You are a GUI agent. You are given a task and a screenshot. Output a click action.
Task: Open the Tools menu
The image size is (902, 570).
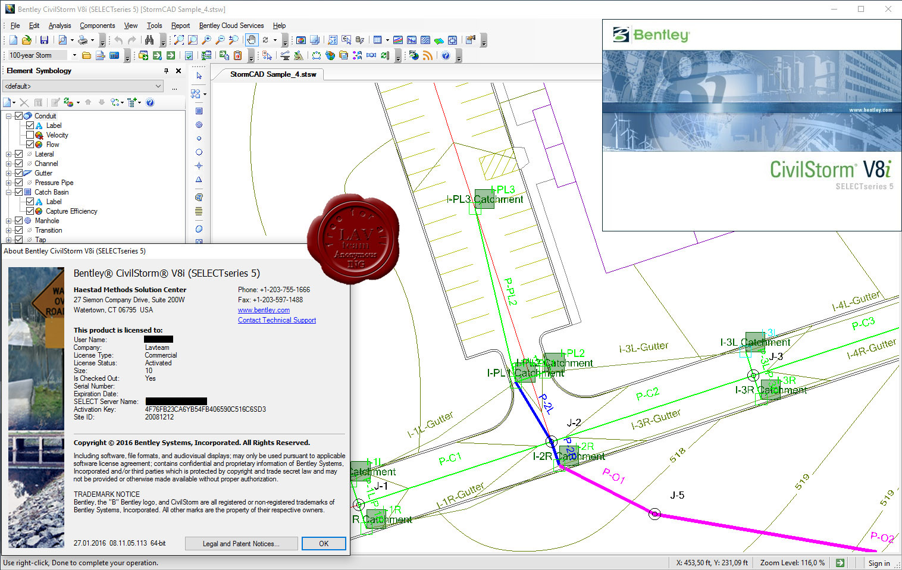154,26
